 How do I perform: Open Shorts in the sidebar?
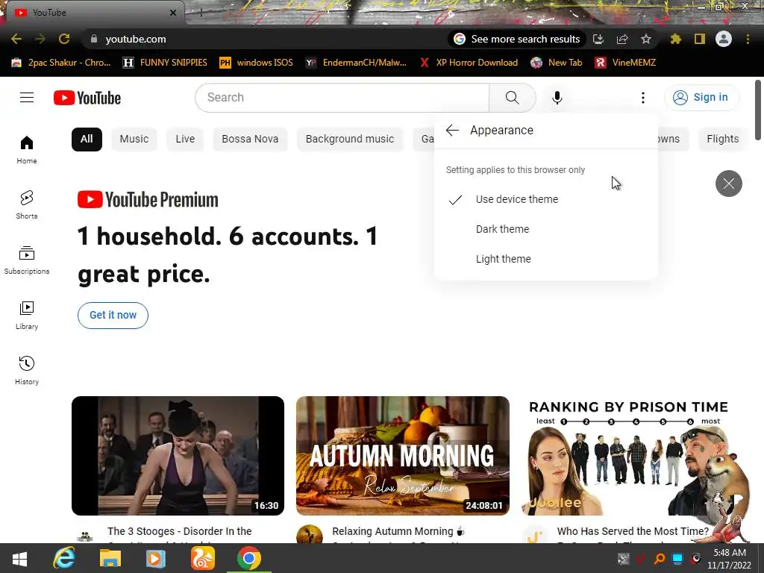coord(27,204)
